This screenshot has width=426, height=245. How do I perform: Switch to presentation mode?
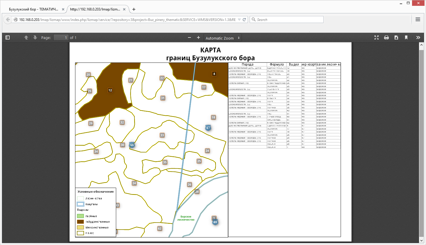pyautogui.click(x=377, y=38)
